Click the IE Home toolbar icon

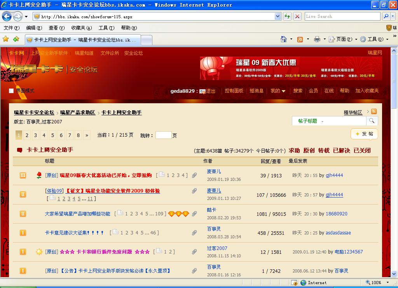click(283, 39)
